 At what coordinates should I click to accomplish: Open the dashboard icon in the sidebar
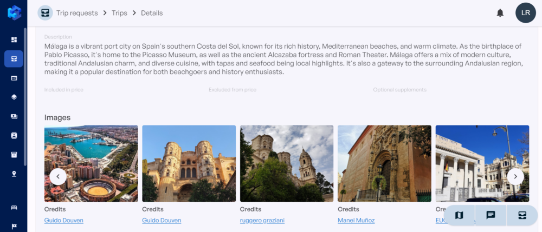tap(14, 39)
